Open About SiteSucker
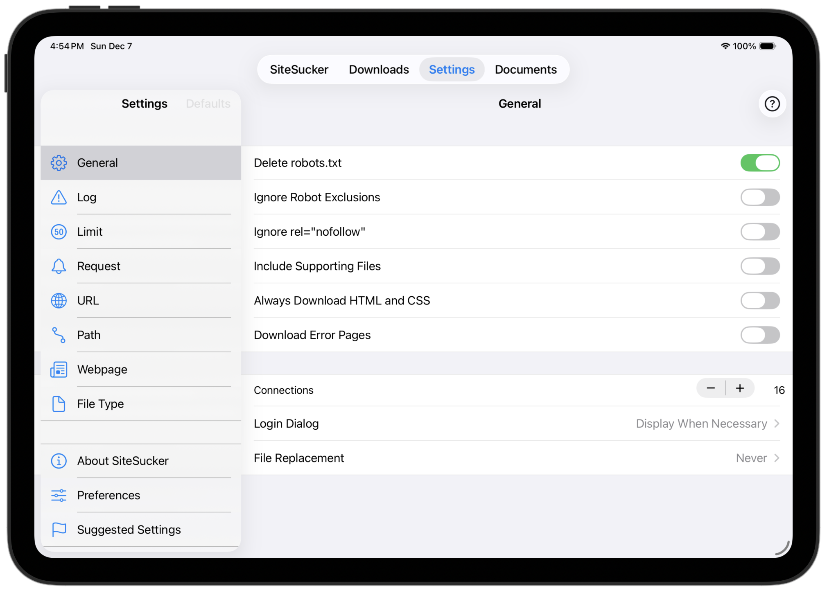This screenshot has height=595, width=827. click(141, 461)
